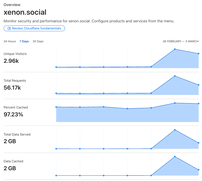Click the 26 February — 5 March date range
202x181 pixels.
pos(181,41)
